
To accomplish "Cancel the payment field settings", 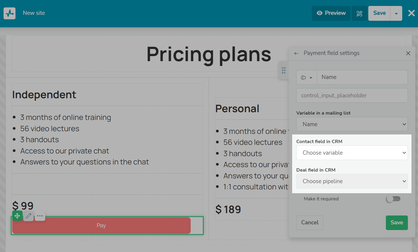I will pyautogui.click(x=310, y=223).
